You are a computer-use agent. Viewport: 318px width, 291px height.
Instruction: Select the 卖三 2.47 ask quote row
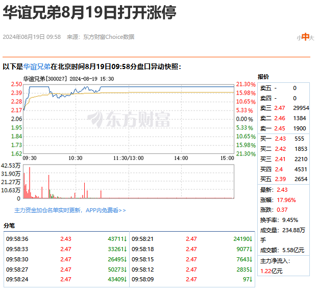click(x=284, y=108)
